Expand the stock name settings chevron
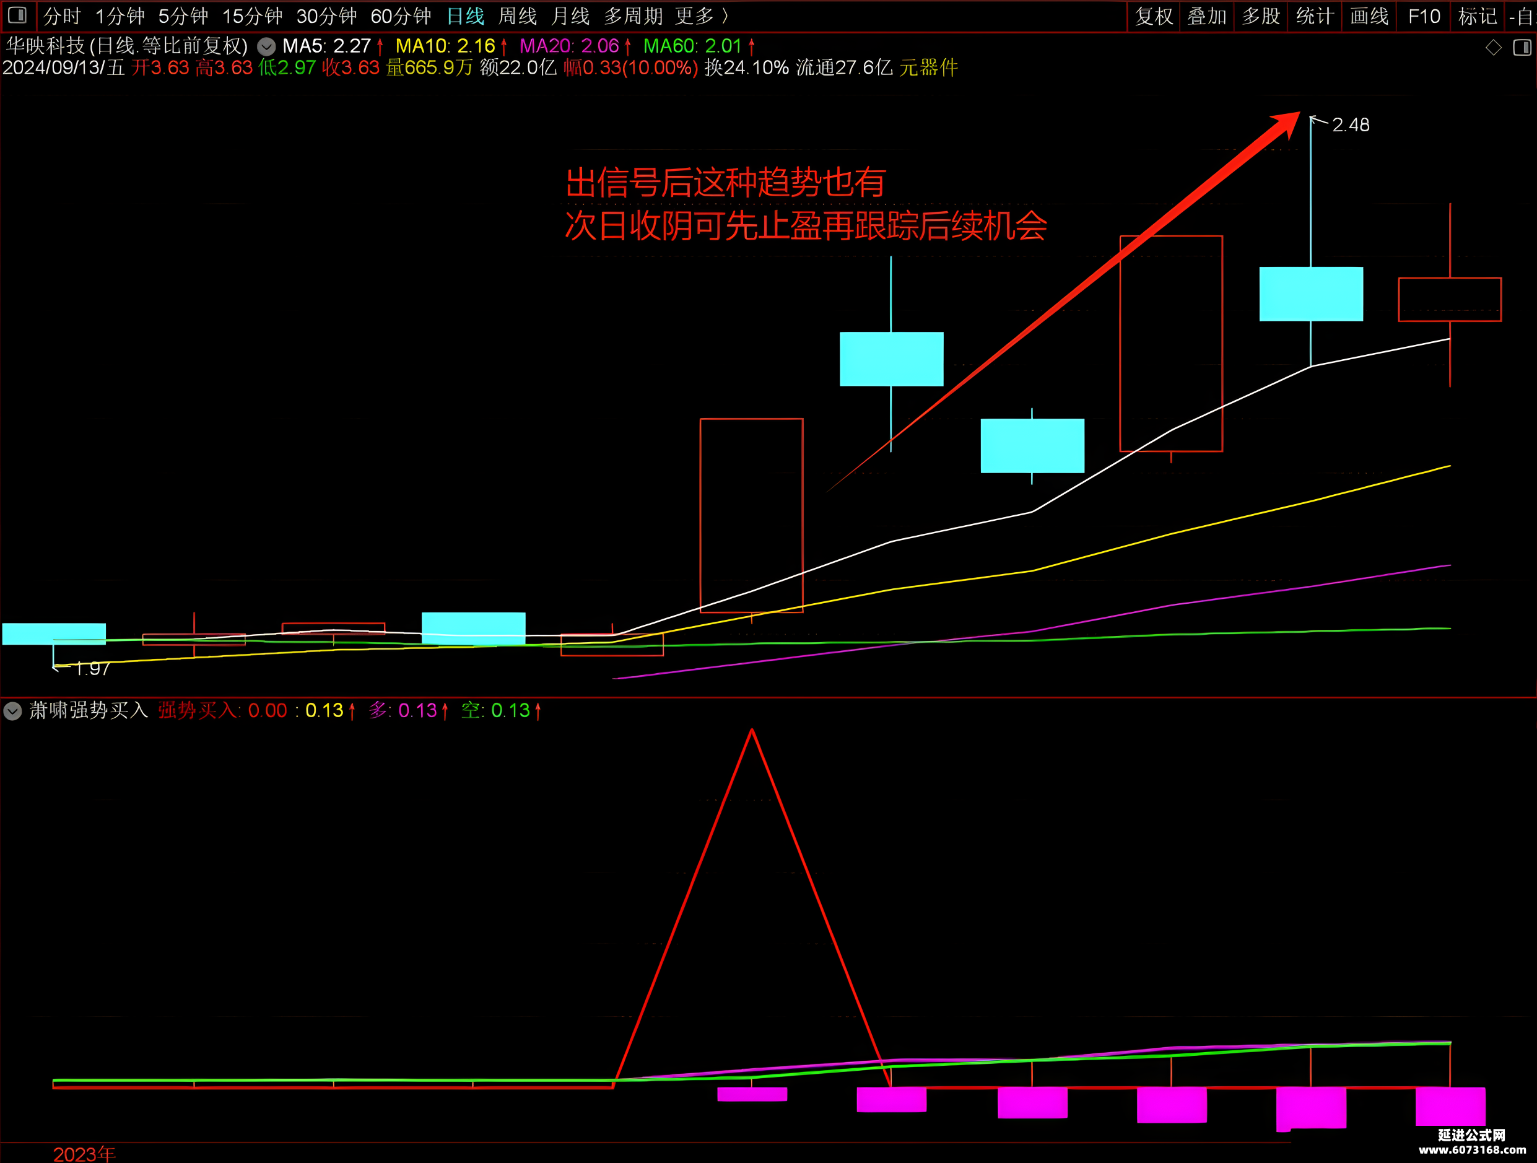Viewport: 1537px width, 1163px height. point(266,47)
